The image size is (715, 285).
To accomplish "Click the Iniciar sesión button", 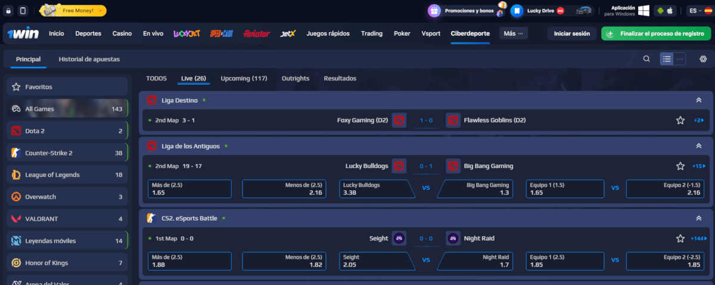I will coord(571,33).
